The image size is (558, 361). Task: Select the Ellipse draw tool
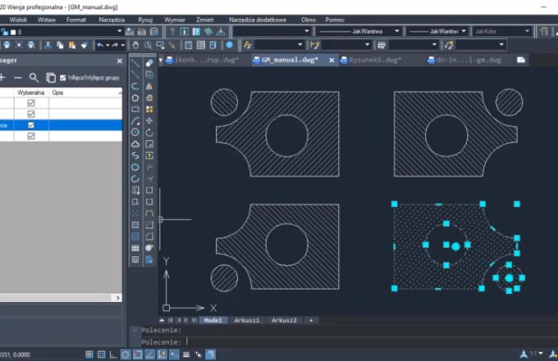(135, 167)
